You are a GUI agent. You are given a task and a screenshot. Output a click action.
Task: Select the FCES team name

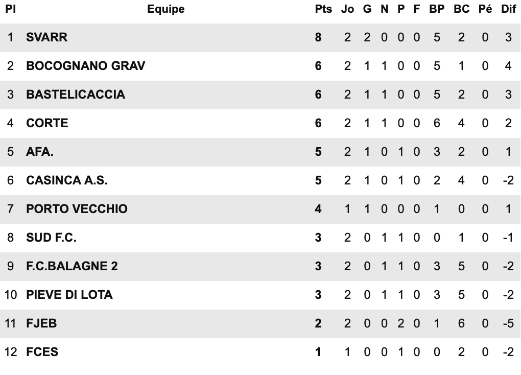42,352
